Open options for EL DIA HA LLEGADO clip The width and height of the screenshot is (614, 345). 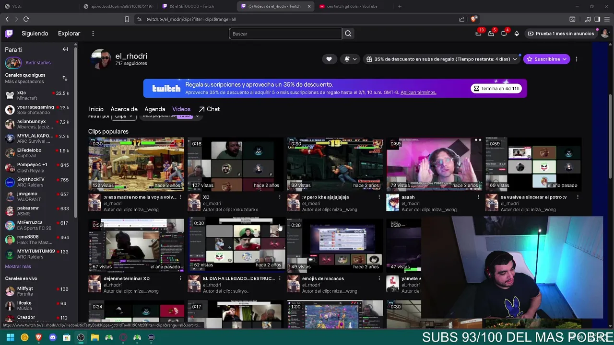[x=280, y=278]
